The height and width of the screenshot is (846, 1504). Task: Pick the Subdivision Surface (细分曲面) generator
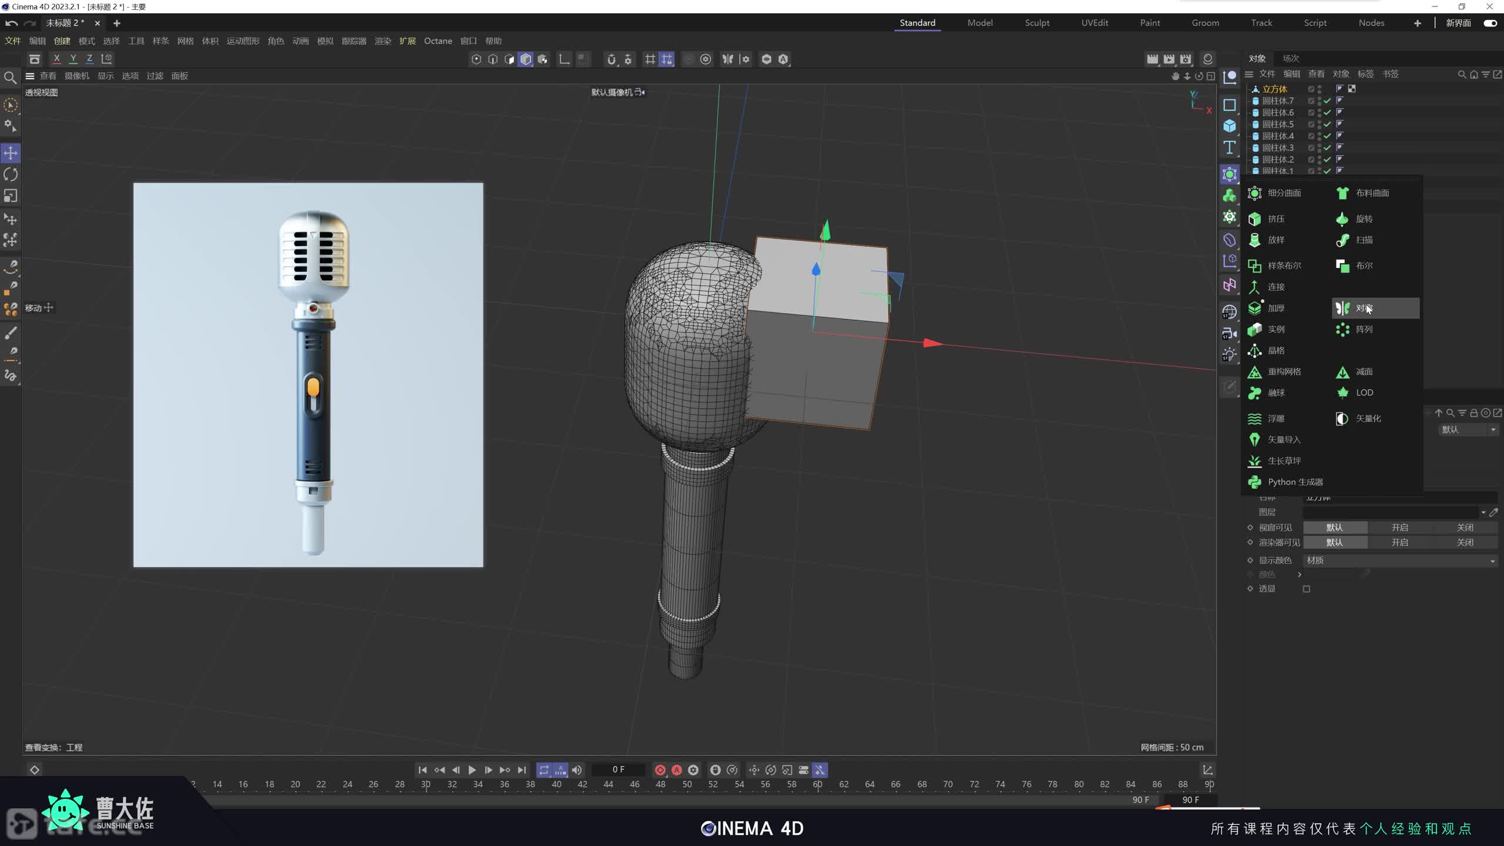1283,193
